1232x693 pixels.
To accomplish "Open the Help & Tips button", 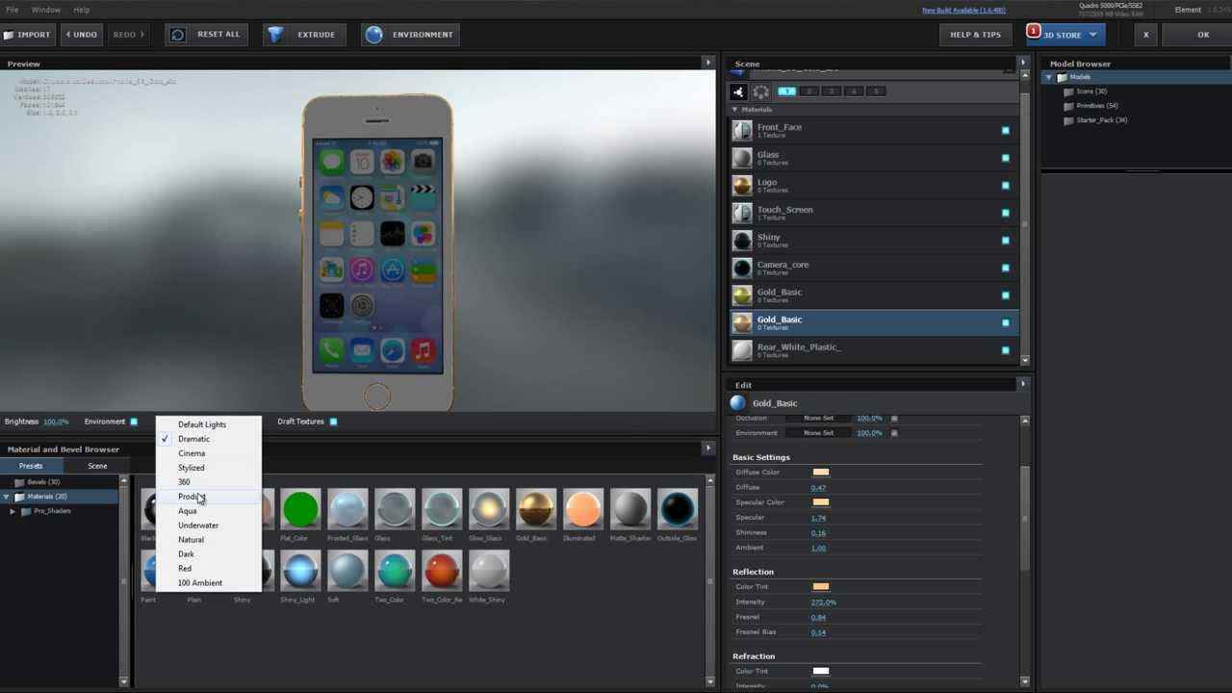I will 975,35.
